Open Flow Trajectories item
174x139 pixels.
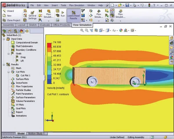pos(24,86)
